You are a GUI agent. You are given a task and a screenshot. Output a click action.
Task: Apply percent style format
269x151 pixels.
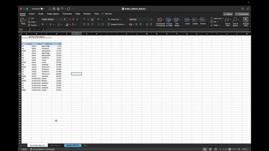click(136, 24)
